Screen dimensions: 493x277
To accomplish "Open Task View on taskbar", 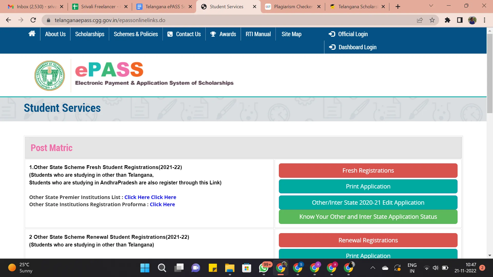I will point(179,268).
